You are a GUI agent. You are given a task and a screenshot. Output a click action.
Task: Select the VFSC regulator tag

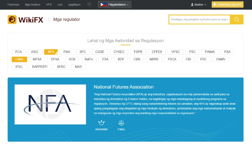click(175, 52)
